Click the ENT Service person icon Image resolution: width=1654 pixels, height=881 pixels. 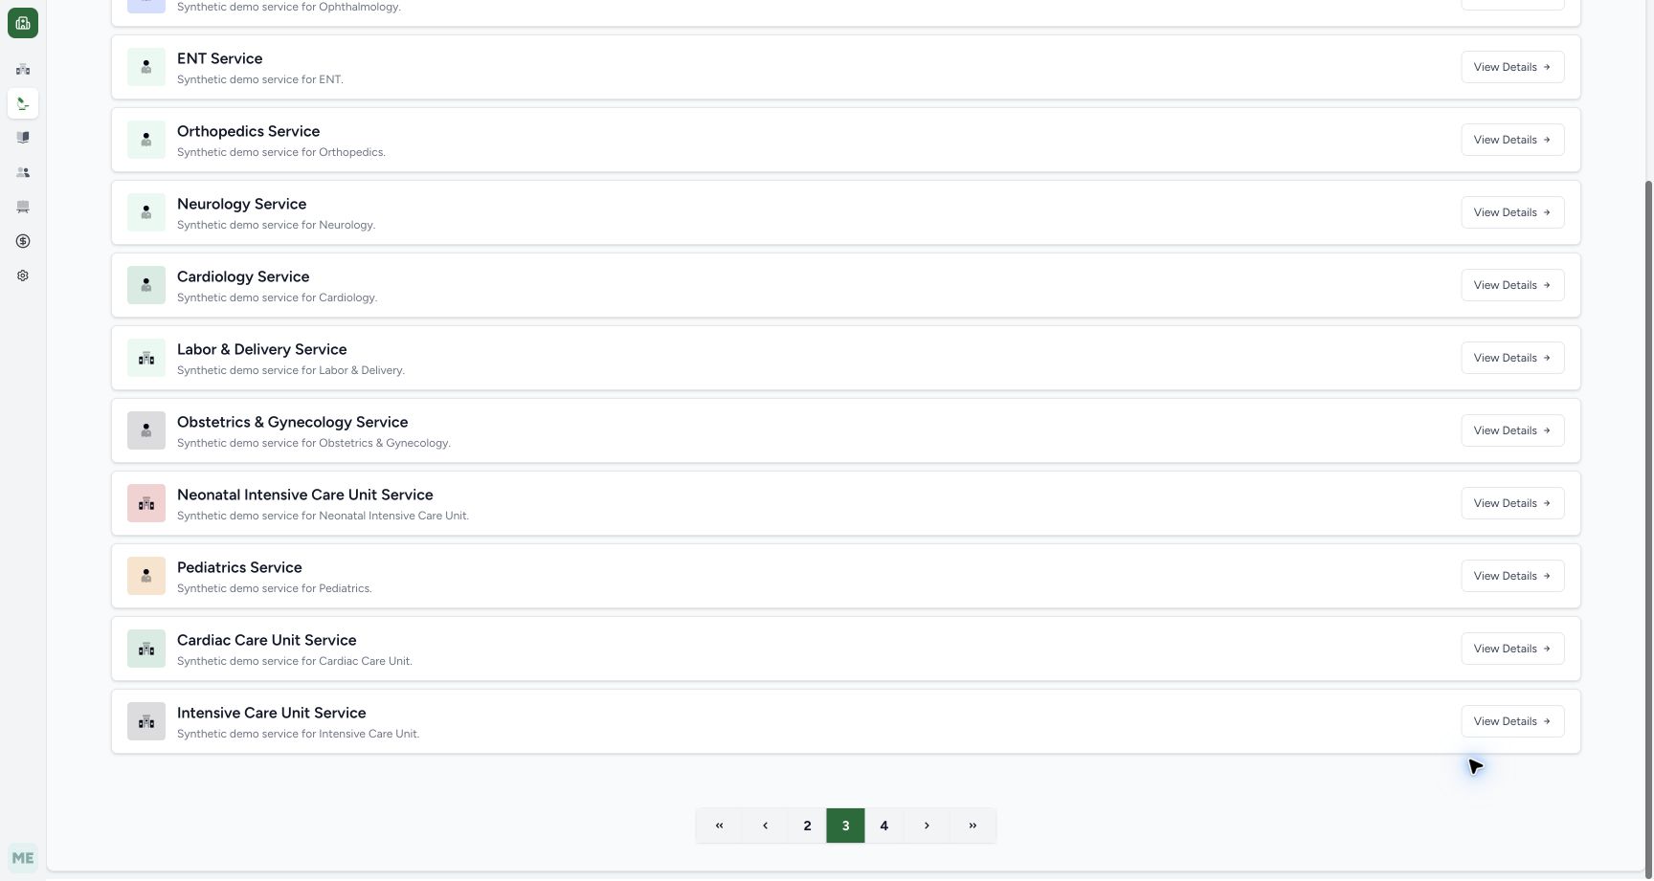tap(146, 67)
